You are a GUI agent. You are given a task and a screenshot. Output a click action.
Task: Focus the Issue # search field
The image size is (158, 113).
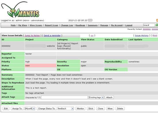pyautogui.click(x=149, y=25)
